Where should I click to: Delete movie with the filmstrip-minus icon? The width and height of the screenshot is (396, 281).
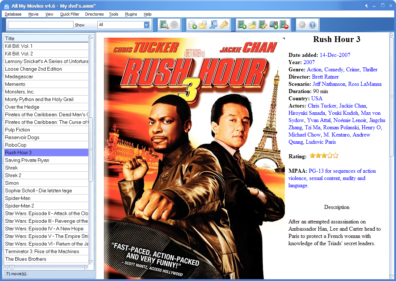pyautogui.click(x=284, y=25)
